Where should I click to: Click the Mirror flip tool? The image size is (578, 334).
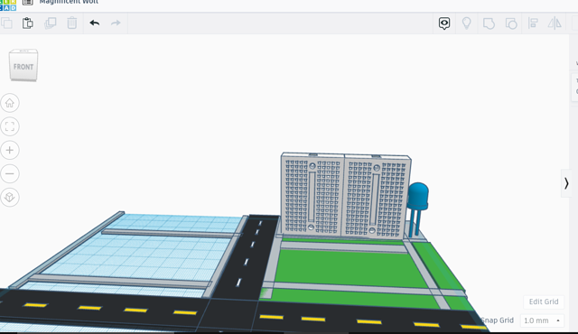tap(555, 23)
